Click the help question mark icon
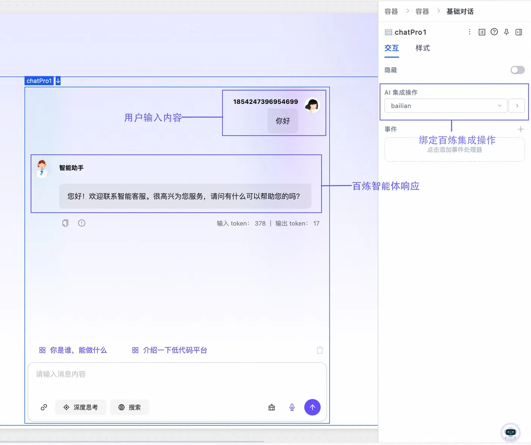 tap(494, 32)
